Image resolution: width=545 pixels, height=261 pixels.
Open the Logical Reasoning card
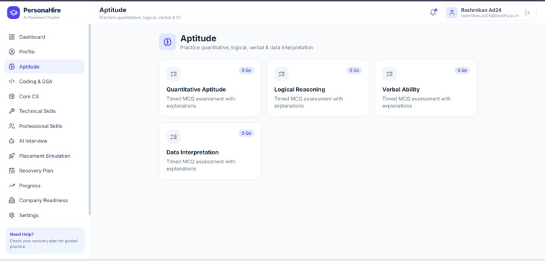coord(318,88)
